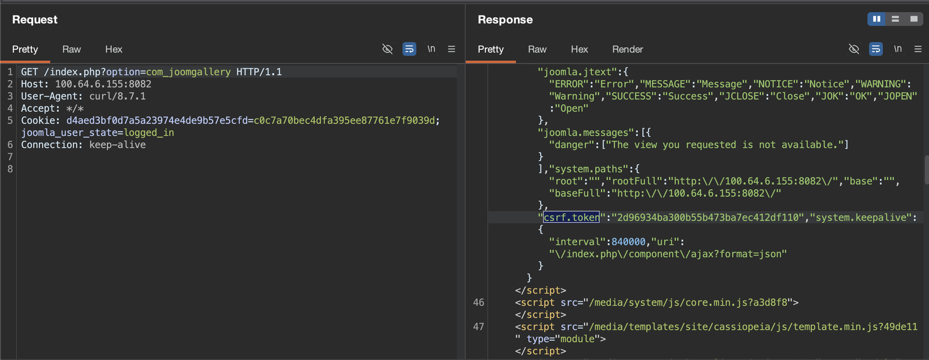Click the Accept: */* header line

coord(52,108)
